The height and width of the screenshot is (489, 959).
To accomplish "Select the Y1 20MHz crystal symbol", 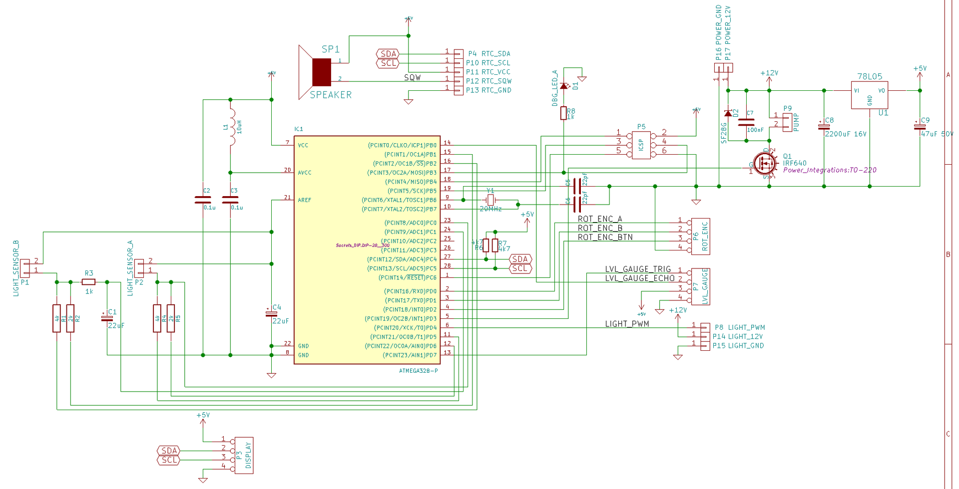I will coord(490,200).
